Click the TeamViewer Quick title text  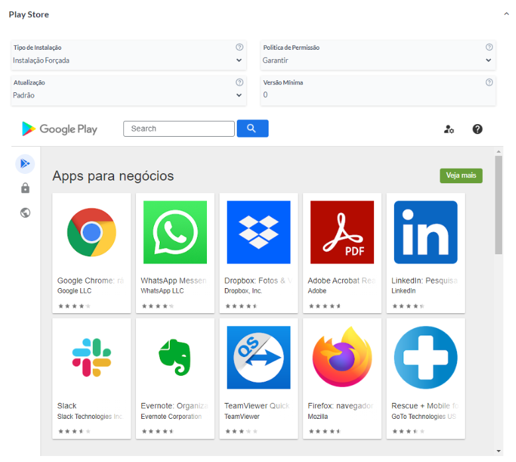tap(257, 406)
